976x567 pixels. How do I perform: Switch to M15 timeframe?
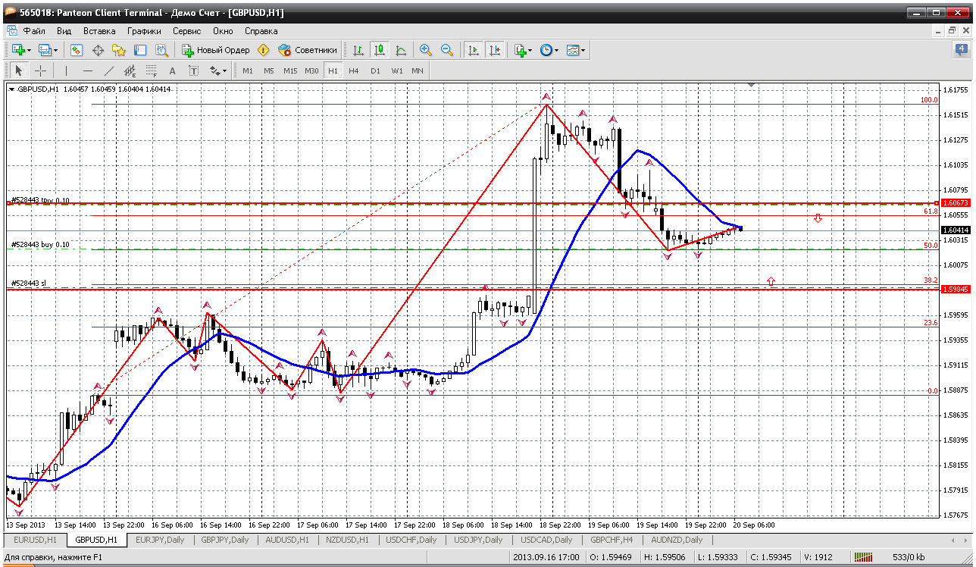pyautogui.click(x=290, y=70)
